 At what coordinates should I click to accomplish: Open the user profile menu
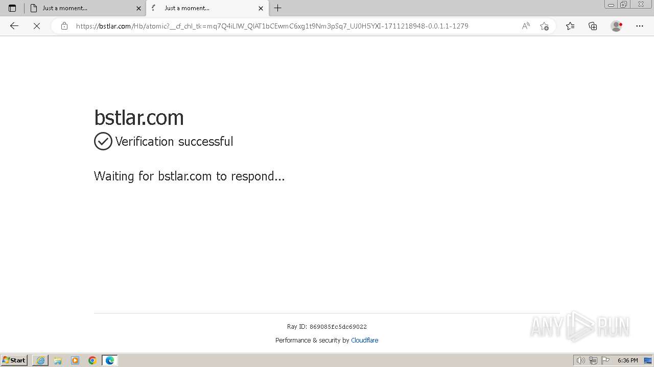[617, 26]
